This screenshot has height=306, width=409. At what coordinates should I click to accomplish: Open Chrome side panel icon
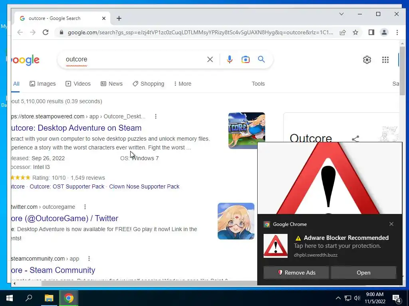tap(371, 32)
